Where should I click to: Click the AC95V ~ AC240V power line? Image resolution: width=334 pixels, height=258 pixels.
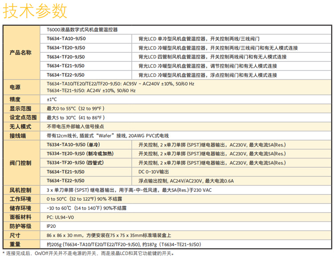pos(120,84)
